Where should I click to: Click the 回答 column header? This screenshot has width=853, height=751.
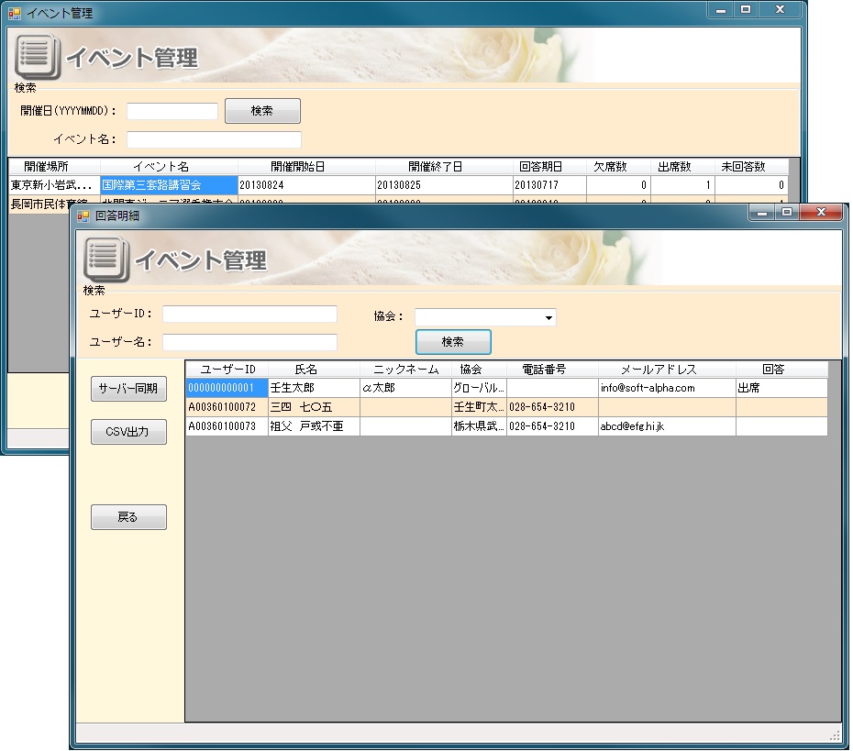pyautogui.click(x=773, y=370)
